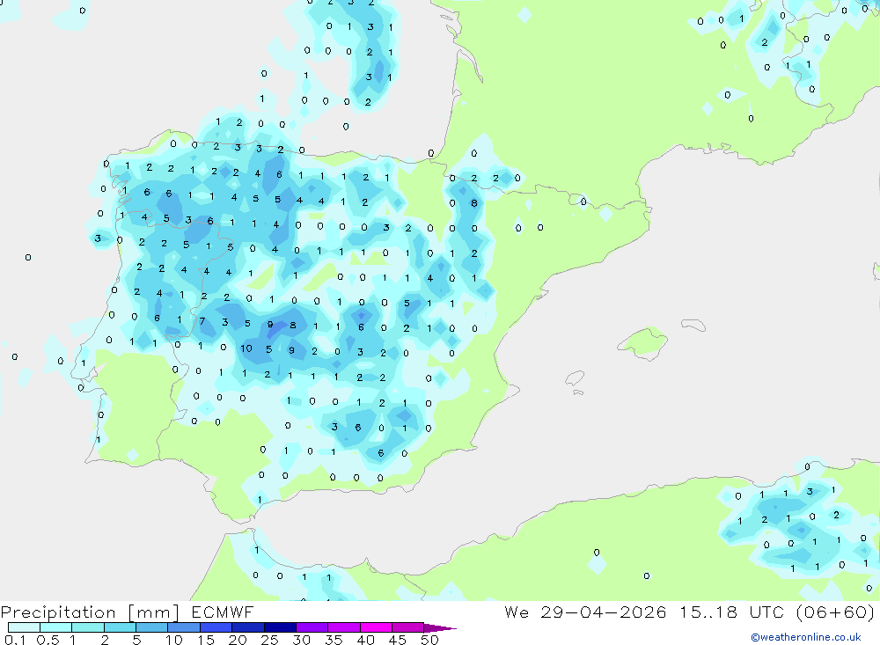Select the 15 to 20 mm legend swatch
Image resolution: width=880 pixels, height=645 pixels.
click(216, 627)
